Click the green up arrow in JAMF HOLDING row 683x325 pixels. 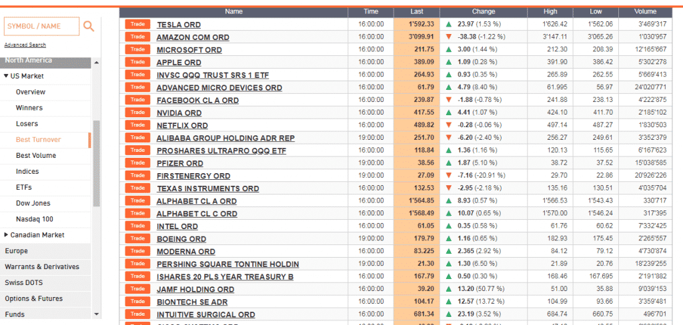point(449,289)
